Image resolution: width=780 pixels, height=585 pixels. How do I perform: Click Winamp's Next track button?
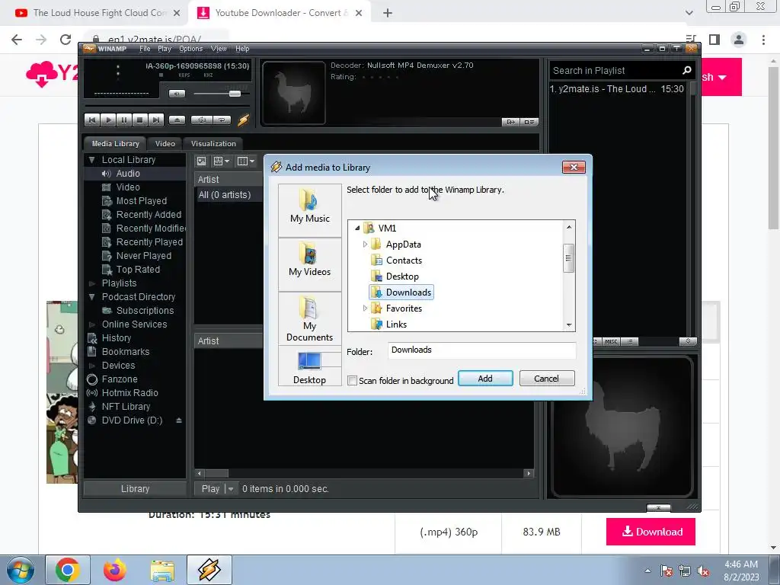155,120
